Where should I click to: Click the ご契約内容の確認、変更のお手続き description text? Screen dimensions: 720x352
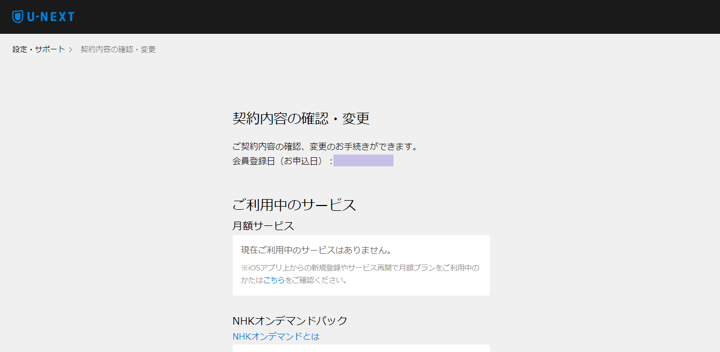(324, 146)
